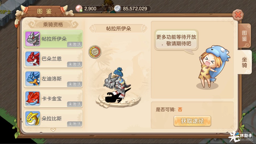The width and height of the screenshot is (256, 144).
Task: Expand the mount list with the down chevron
Action: tap(53, 130)
